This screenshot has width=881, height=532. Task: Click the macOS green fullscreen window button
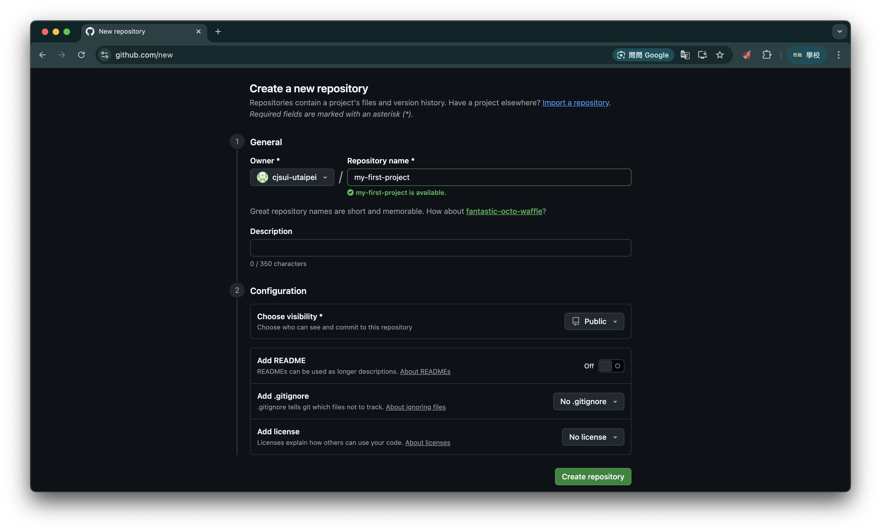(66, 32)
